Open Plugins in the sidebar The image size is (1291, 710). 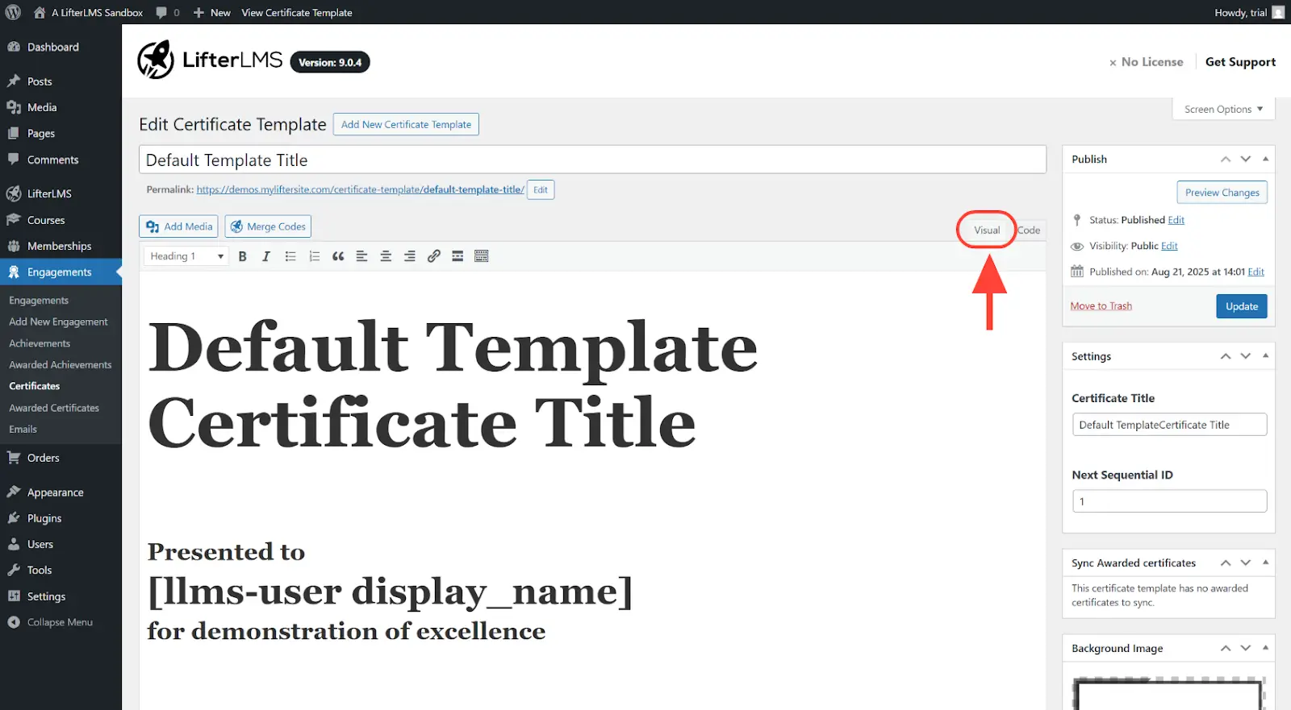(x=61, y=518)
